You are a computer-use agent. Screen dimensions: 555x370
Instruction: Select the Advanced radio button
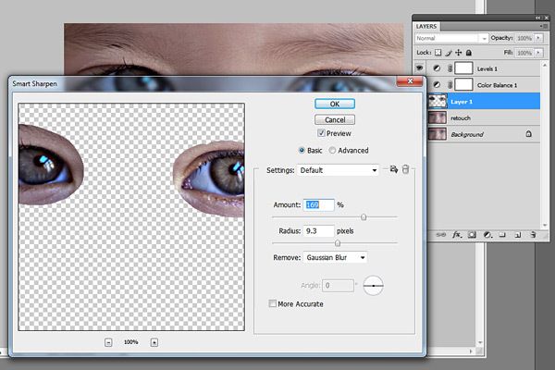coord(332,151)
